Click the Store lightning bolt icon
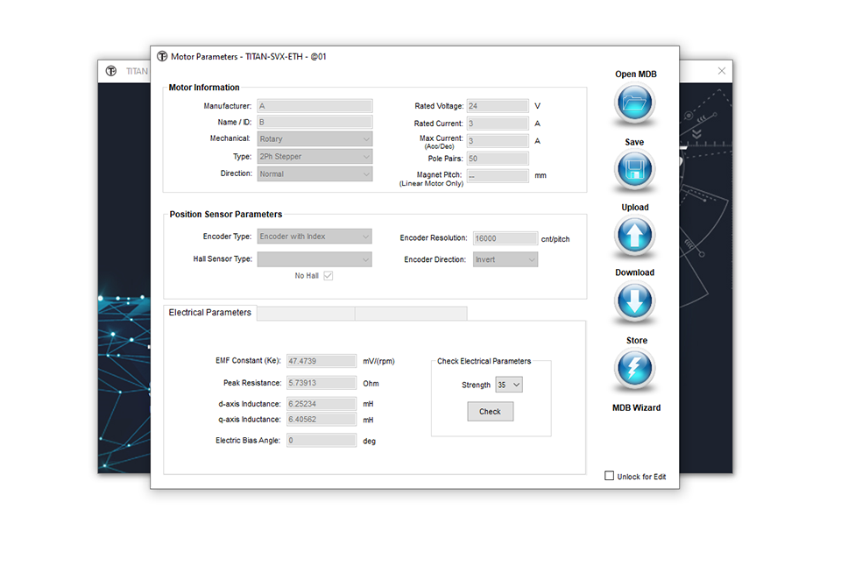 [x=634, y=370]
